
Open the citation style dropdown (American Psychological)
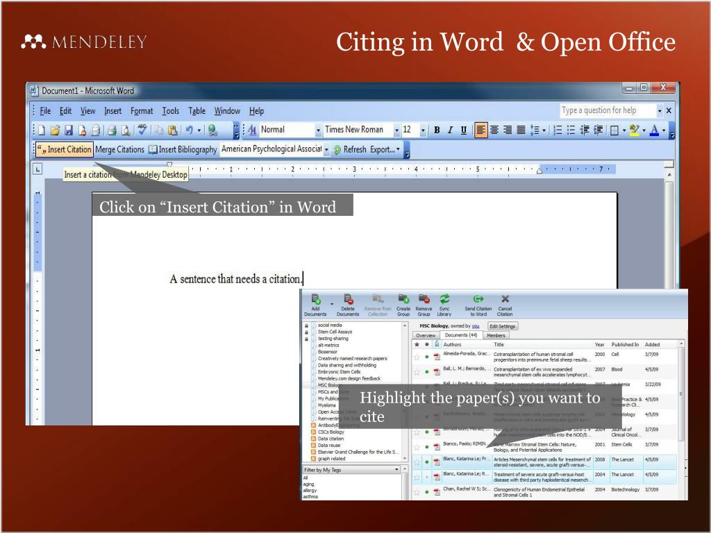(x=326, y=150)
